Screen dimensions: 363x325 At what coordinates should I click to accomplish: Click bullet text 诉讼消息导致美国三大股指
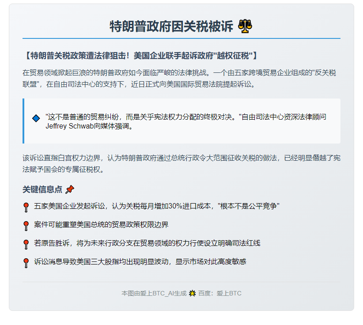[140, 261]
